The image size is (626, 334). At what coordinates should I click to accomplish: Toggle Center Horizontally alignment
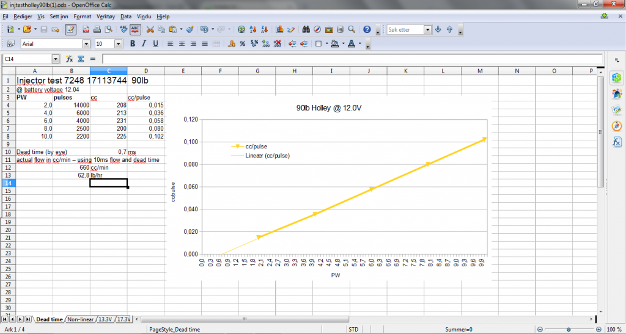[x=182, y=44]
